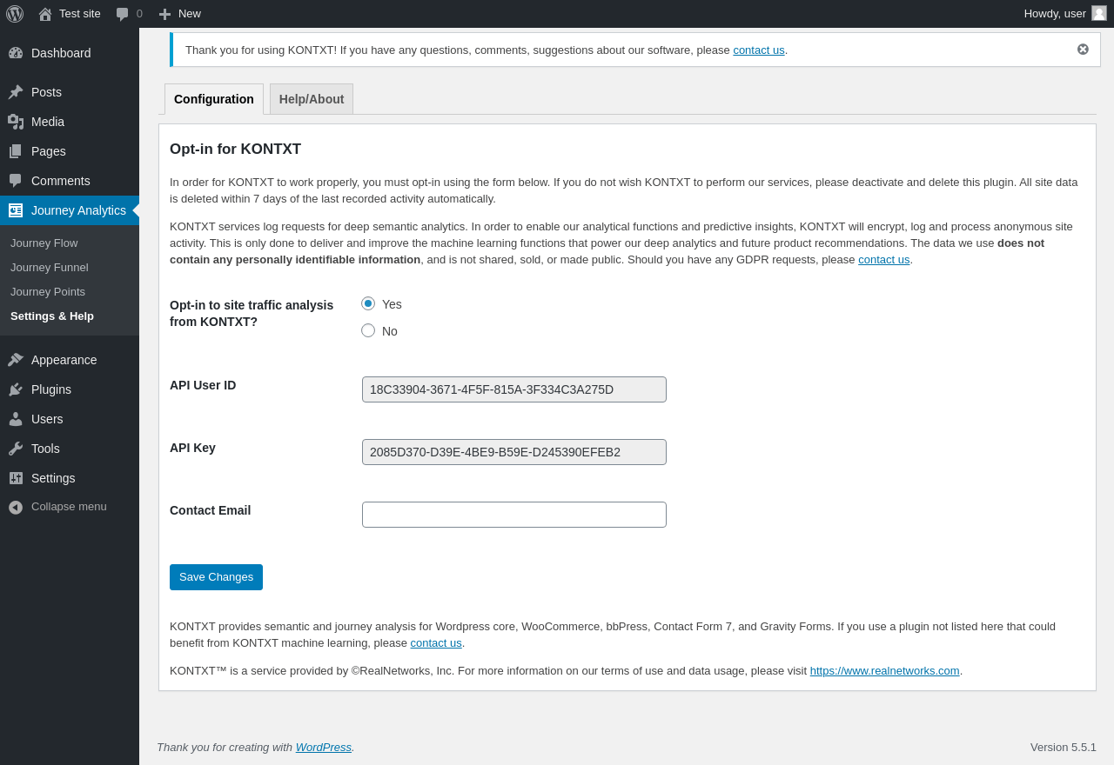This screenshot has width=1114, height=765.
Task: Click the Plugins plug icon
Action: tap(16, 389)
